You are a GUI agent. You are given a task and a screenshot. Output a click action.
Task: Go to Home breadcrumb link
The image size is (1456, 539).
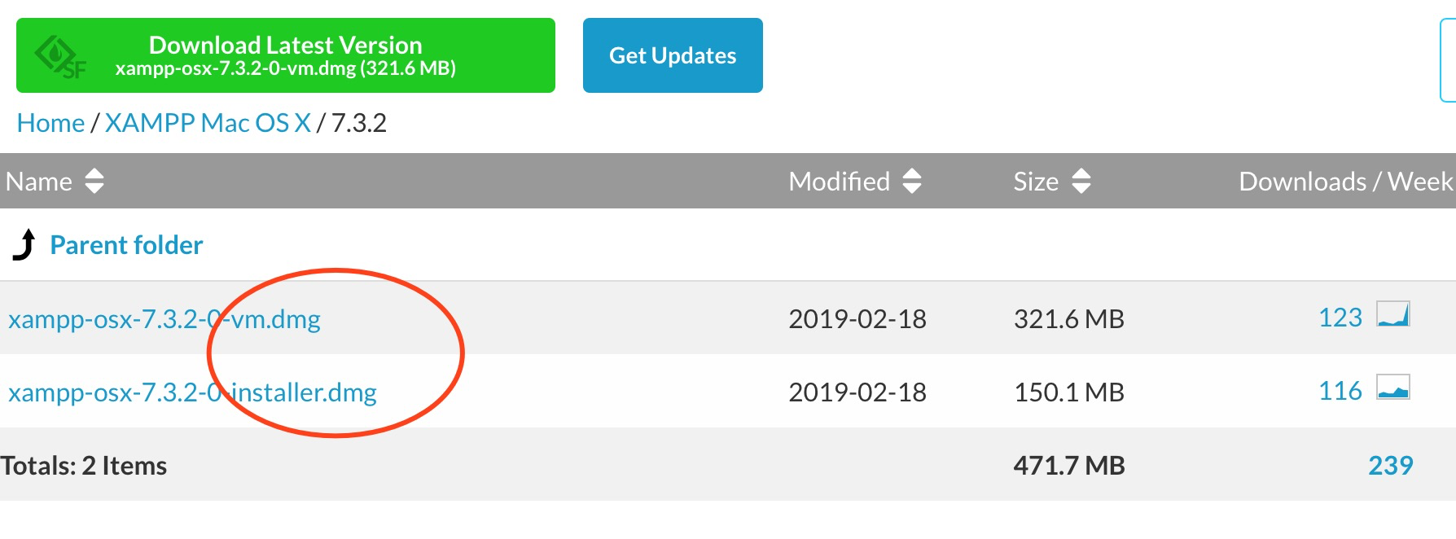click(50, 123)
